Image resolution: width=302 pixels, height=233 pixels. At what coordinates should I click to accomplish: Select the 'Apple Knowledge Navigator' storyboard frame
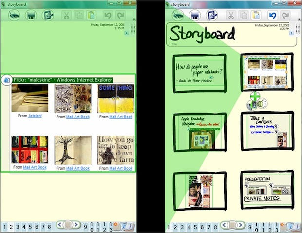point(200,132)
